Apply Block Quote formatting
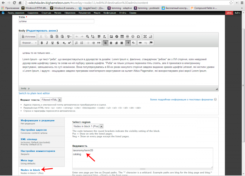The height and width of the screenshot is (176, 245). coord(99,43)
